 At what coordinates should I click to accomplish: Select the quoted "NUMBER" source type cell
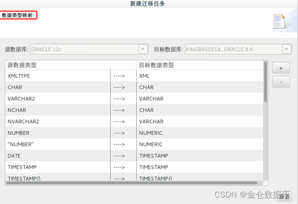(x=58, y=144)
